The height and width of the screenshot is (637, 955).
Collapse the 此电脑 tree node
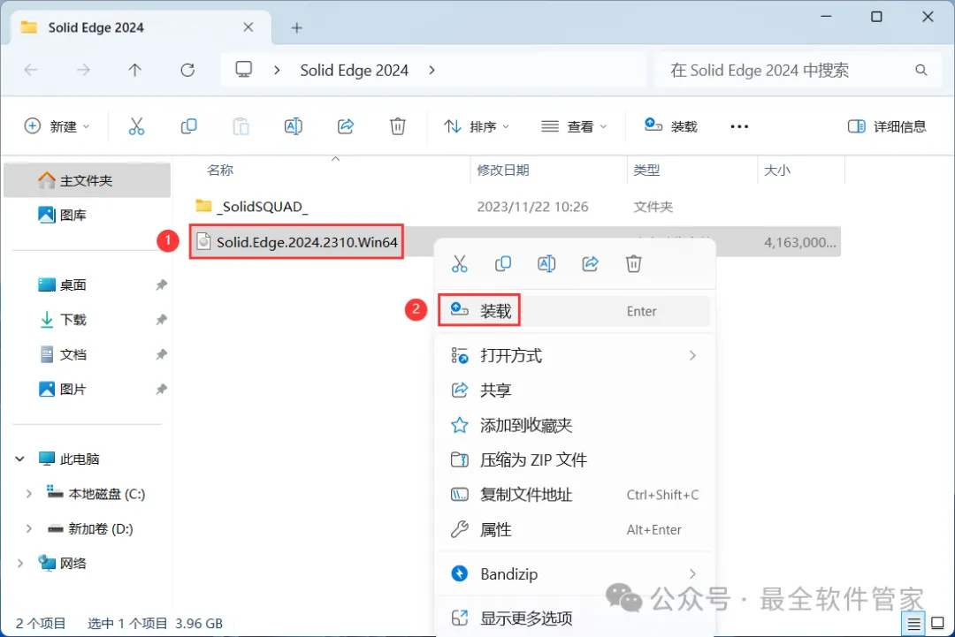[20, 459]
